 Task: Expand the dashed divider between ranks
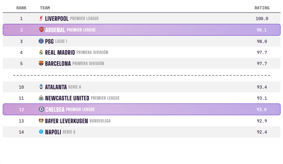click(x=142, y=75)
